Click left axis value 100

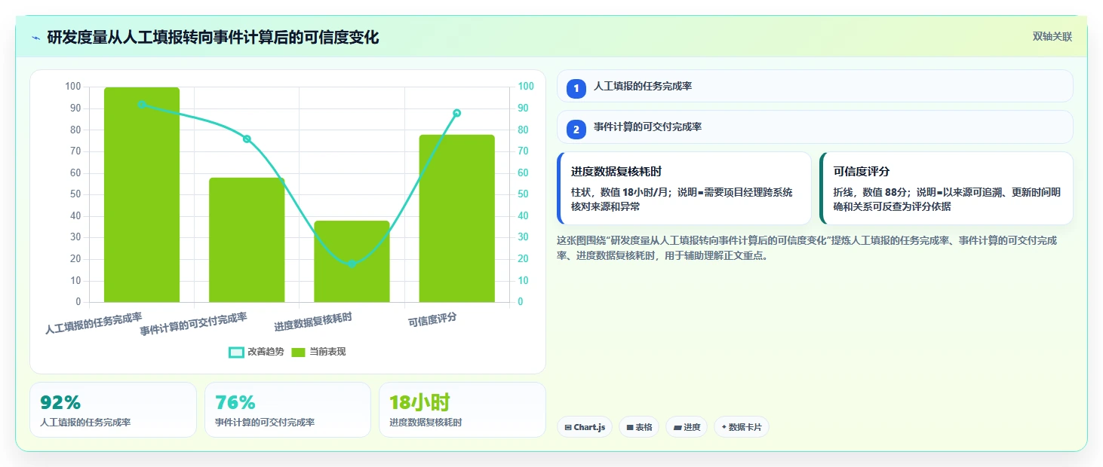point(73,87)
